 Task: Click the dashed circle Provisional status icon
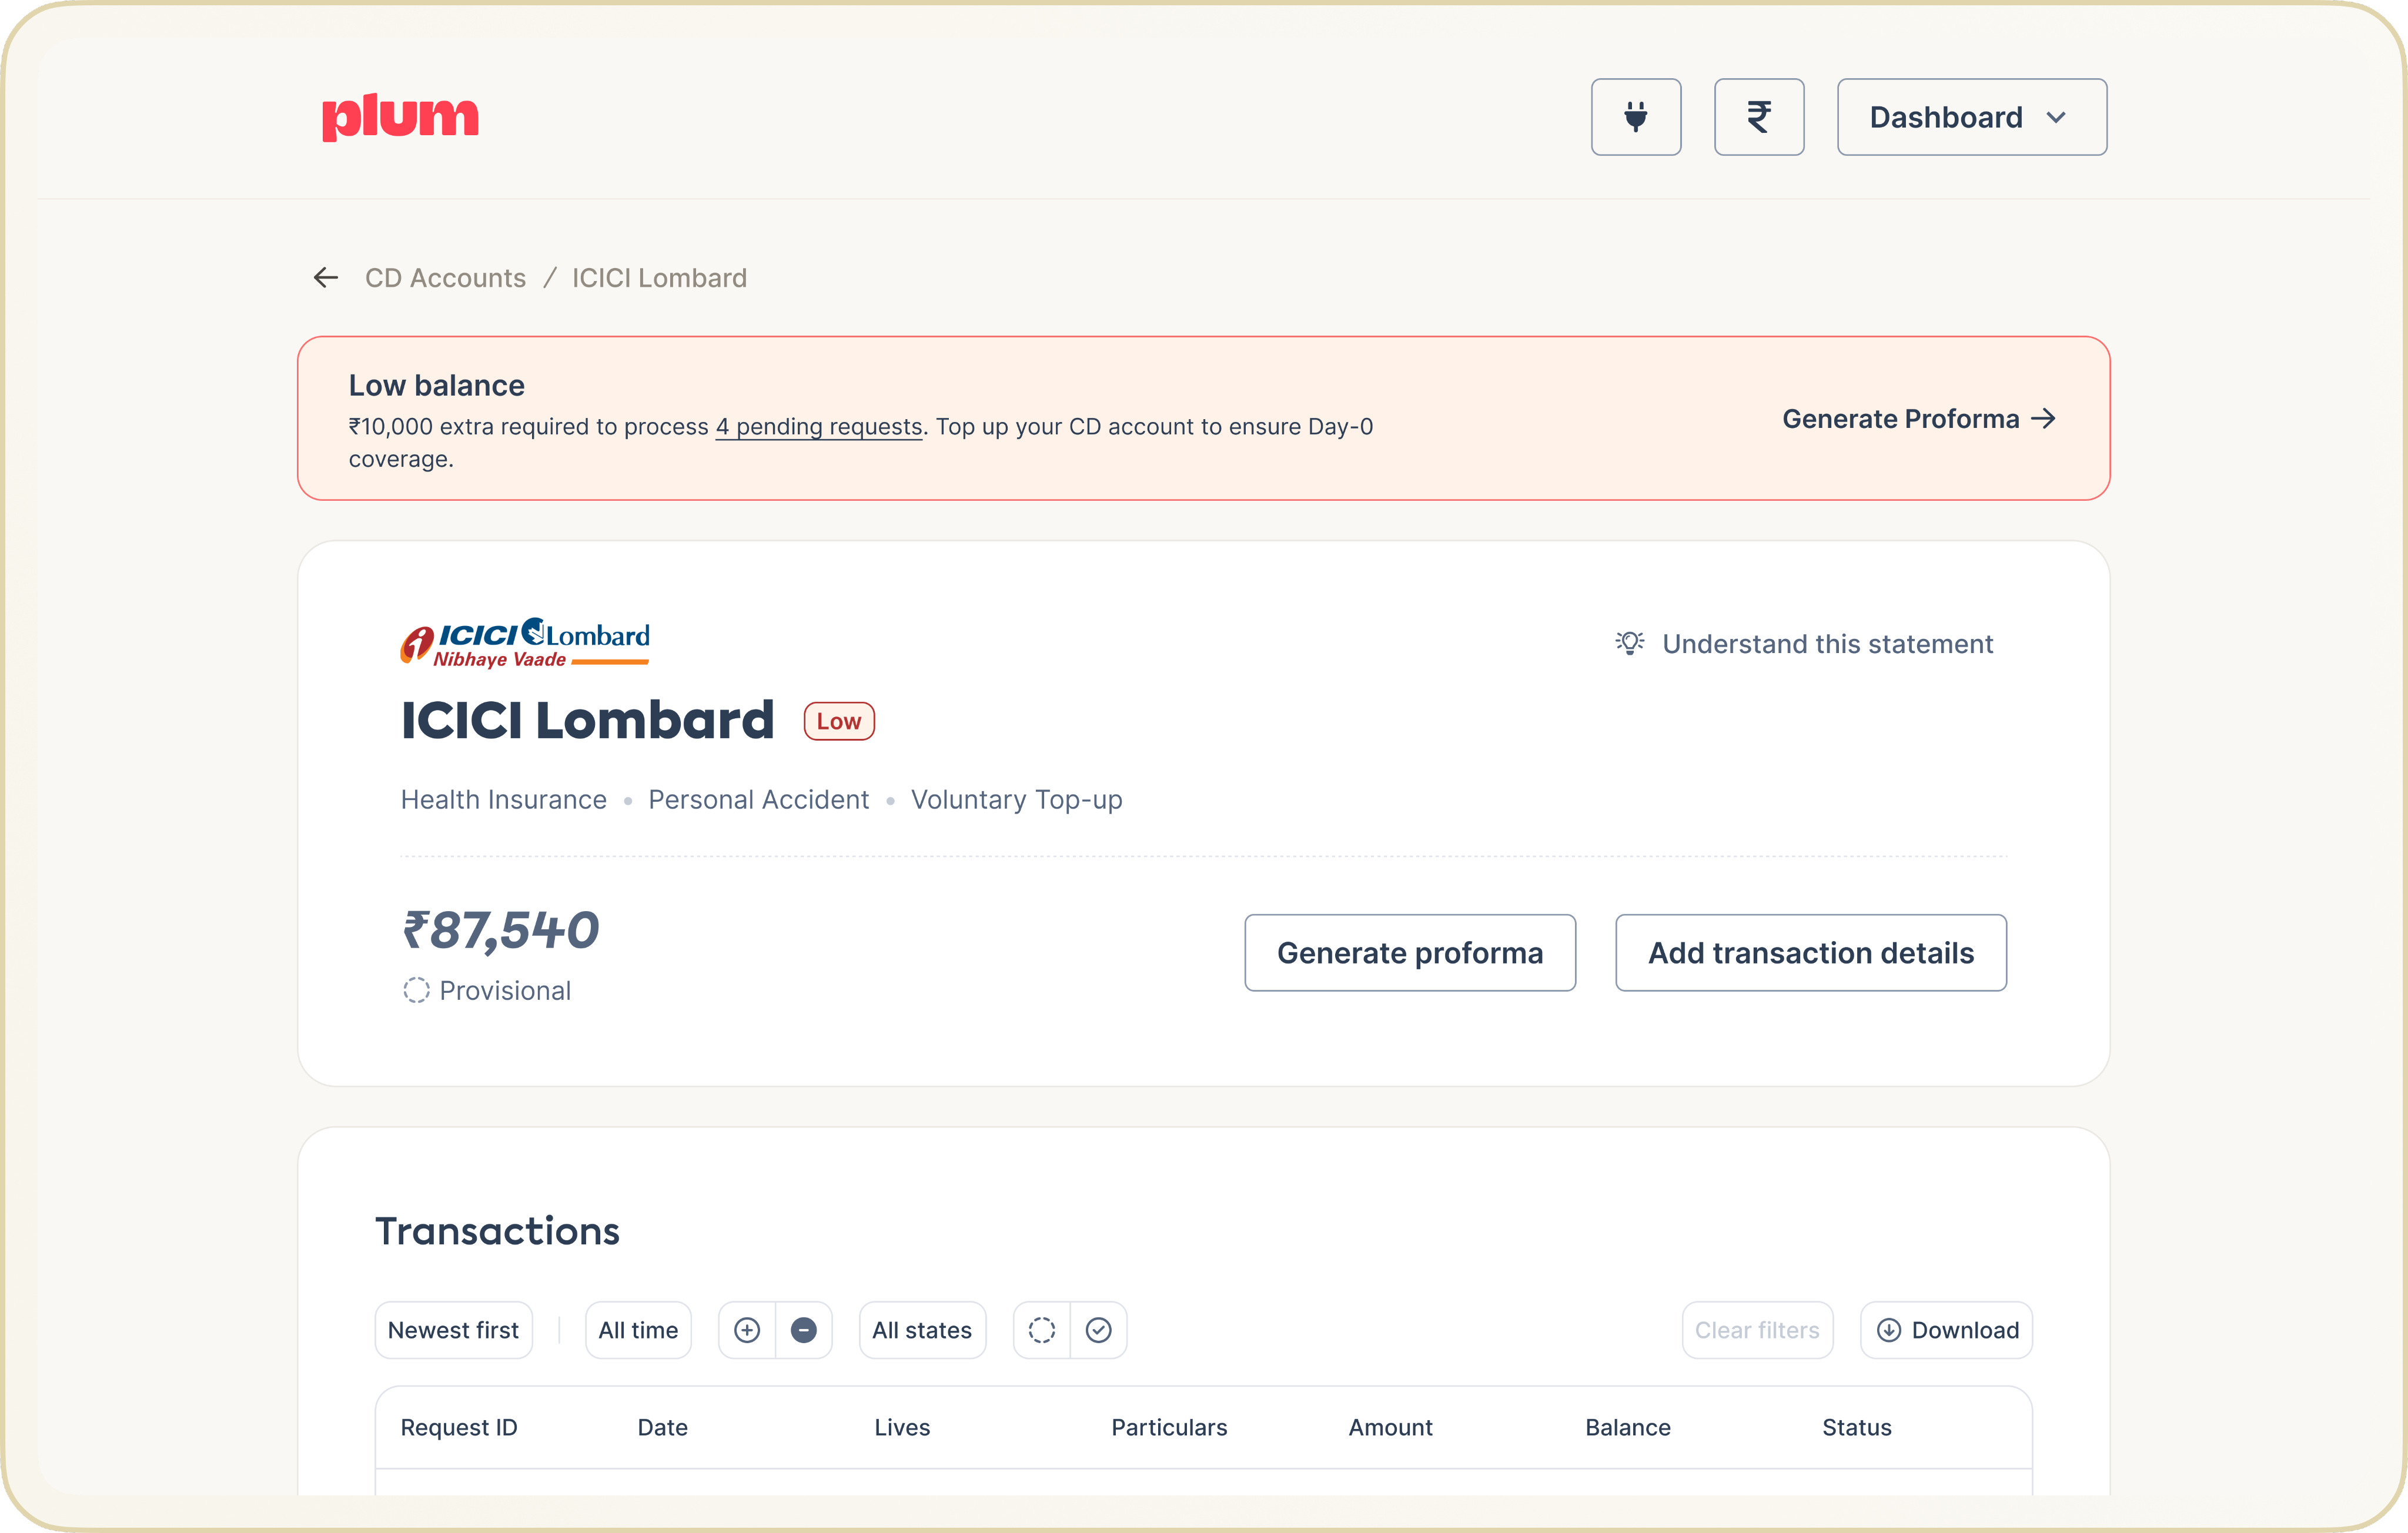(x=416, y=990)
